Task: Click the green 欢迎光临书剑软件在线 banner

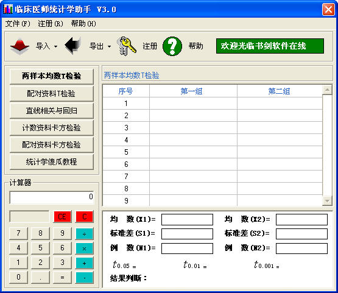Action: (270, 46)
